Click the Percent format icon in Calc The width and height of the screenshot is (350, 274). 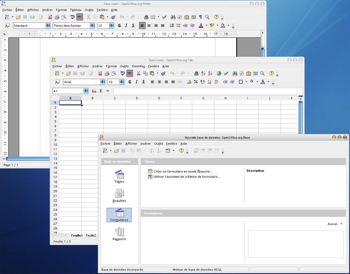(196, 82)
